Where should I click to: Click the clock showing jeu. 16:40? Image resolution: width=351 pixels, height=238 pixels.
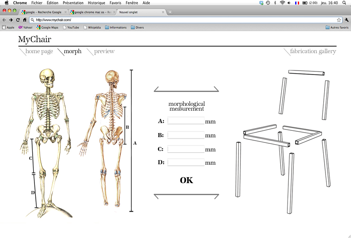(x=329, y=3)
